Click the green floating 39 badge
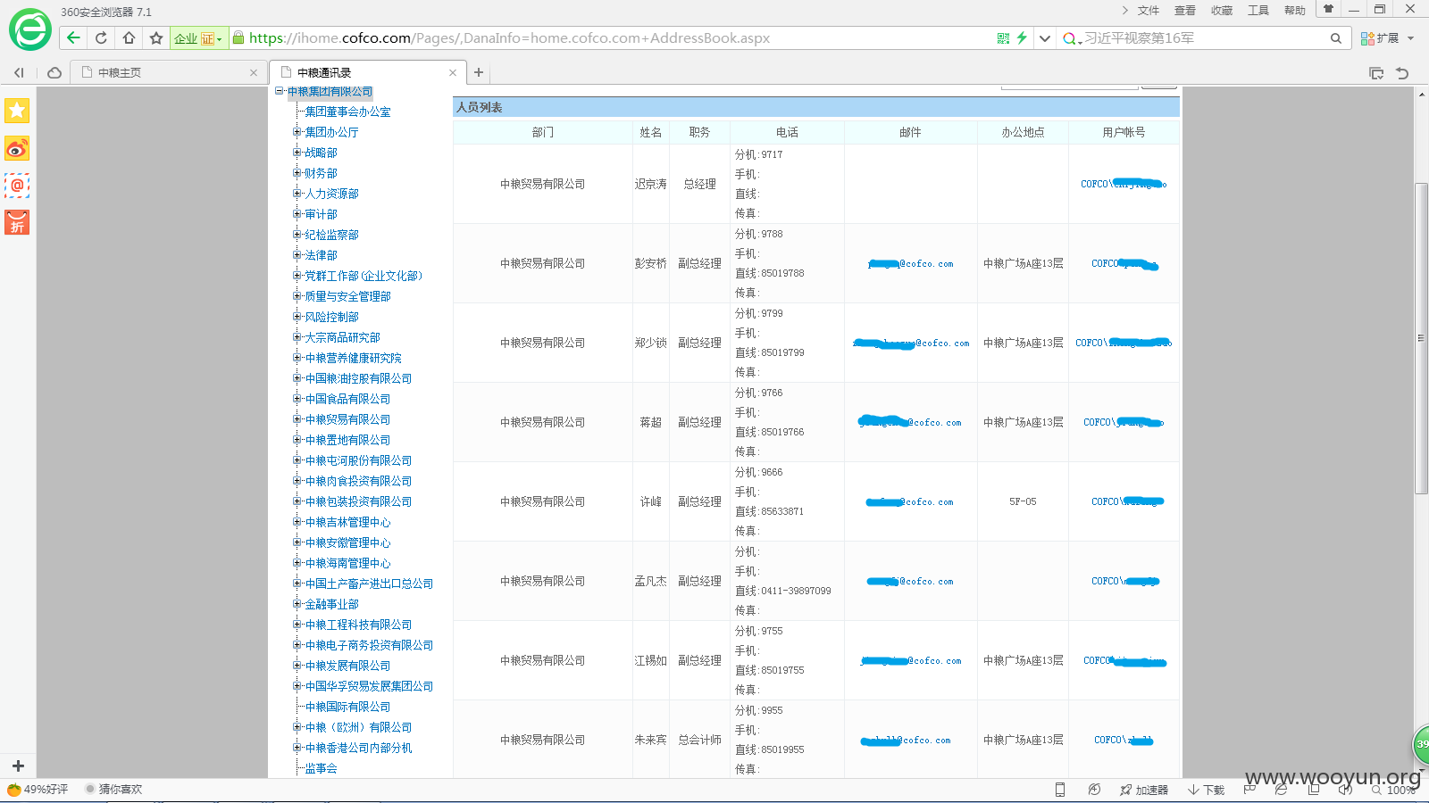 (x=1420, y=743)
